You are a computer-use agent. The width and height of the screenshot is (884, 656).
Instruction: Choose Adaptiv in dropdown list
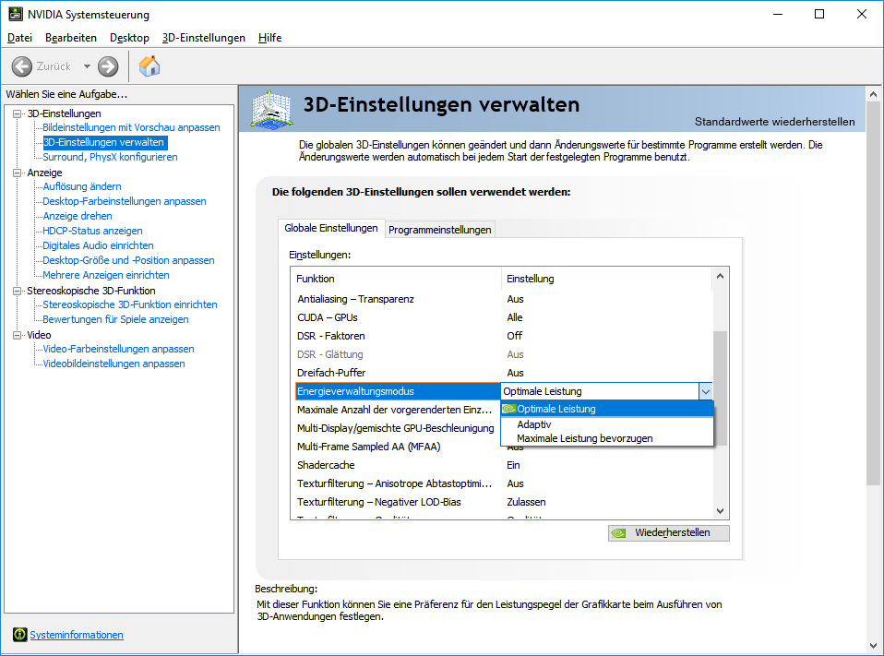pos(606,424)
